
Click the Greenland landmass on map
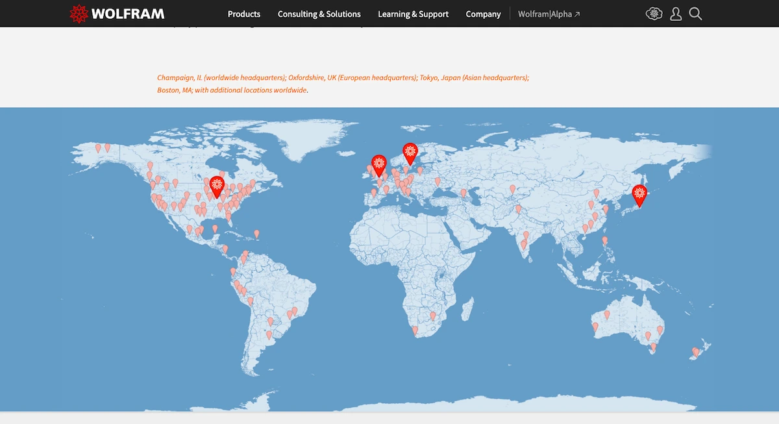tap(319, 138)
